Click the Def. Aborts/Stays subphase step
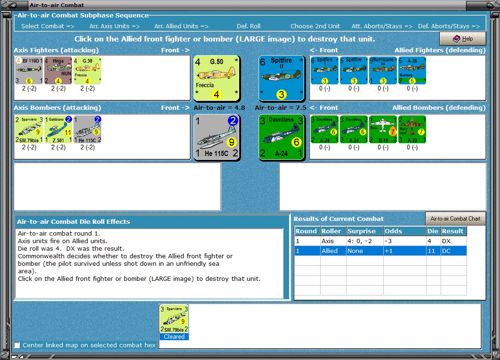The height and width of the screenshot is (360, 500). [x=449, y=26]
